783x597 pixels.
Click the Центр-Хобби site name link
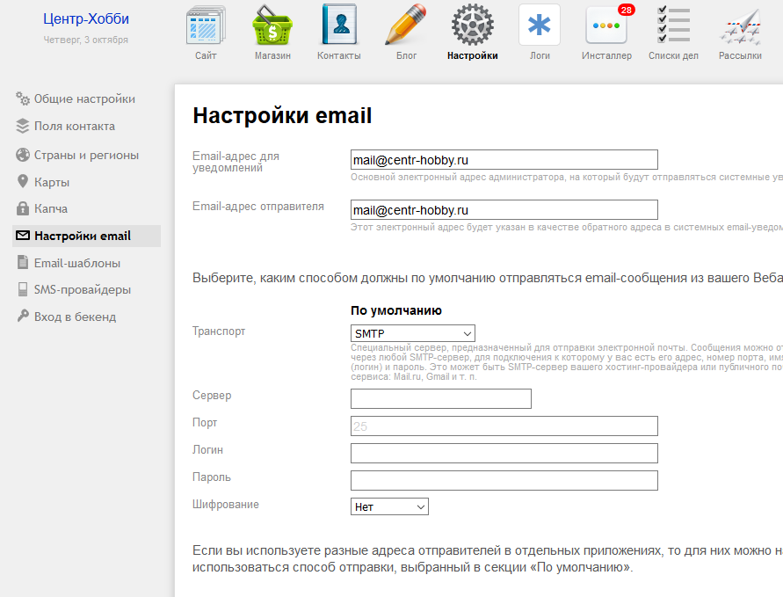click(86, 19)
